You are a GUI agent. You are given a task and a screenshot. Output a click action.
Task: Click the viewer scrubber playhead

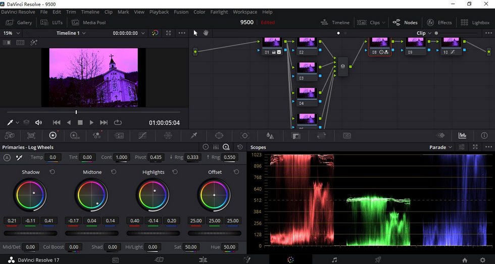coord(76,112)
